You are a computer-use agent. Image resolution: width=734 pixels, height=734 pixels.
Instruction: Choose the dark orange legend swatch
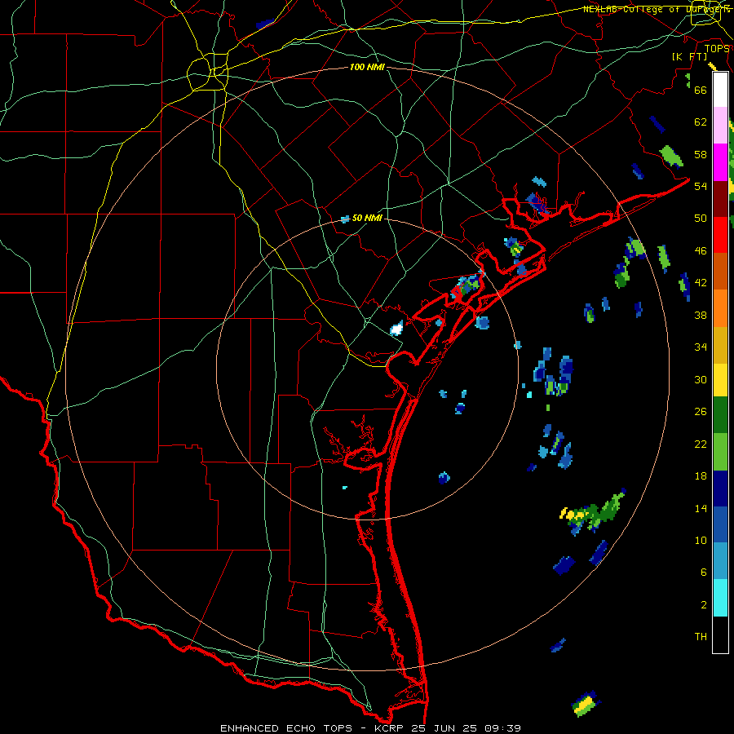click(x=720, y=271)
